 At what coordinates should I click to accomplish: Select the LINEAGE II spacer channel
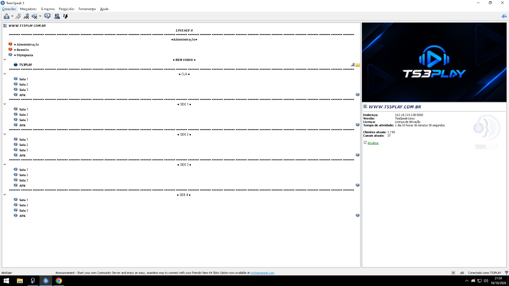pyautogui.click(x=184, y=31)
